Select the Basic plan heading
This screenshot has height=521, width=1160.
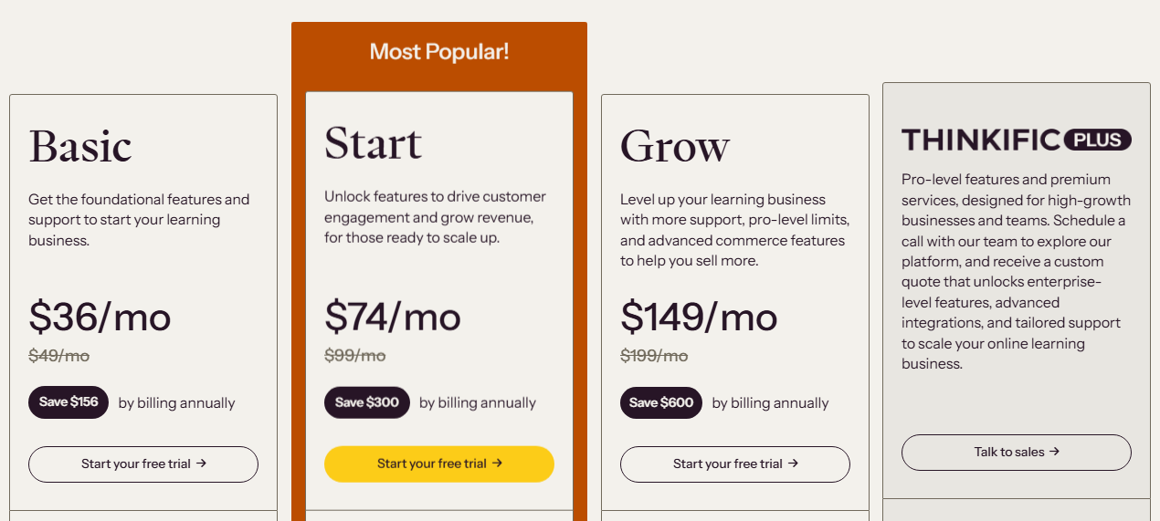[80, 146]
